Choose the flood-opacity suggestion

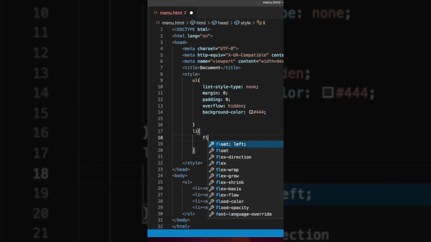245,208
